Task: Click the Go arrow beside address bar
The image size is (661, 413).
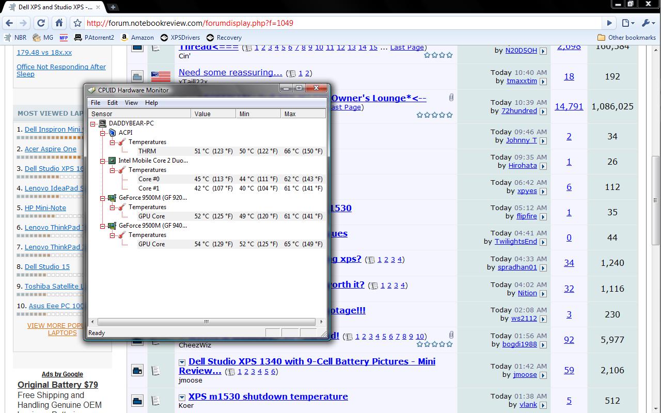Action: (x=609, y=23)
